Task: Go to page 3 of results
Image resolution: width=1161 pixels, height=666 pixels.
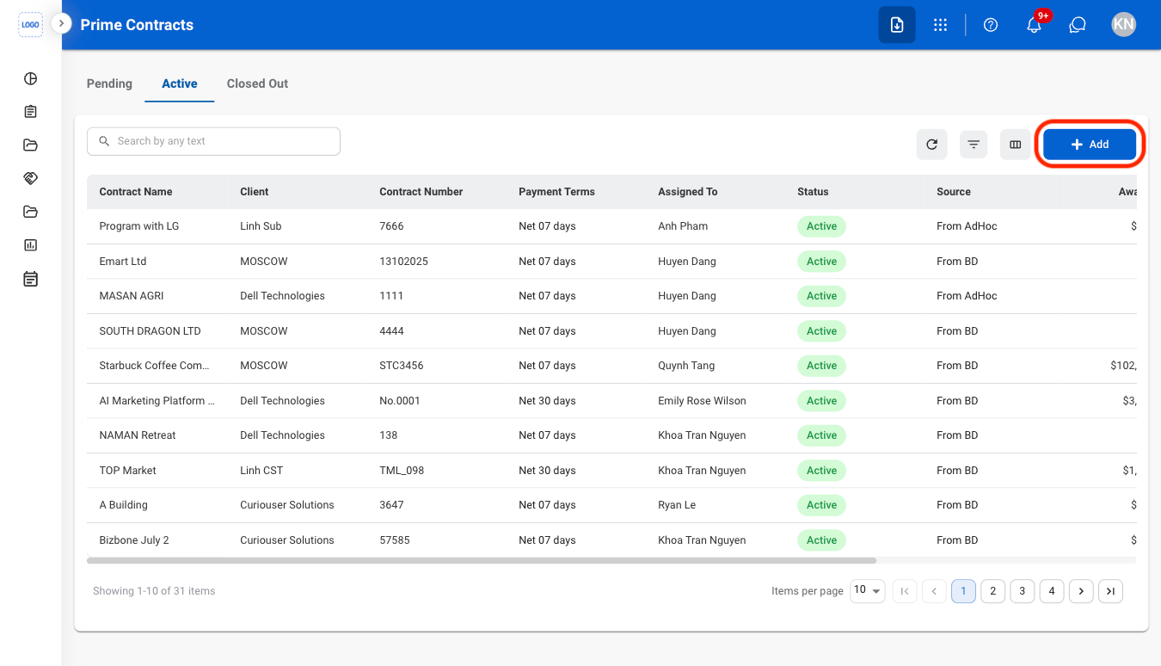Action: [x=1022, y=591]
